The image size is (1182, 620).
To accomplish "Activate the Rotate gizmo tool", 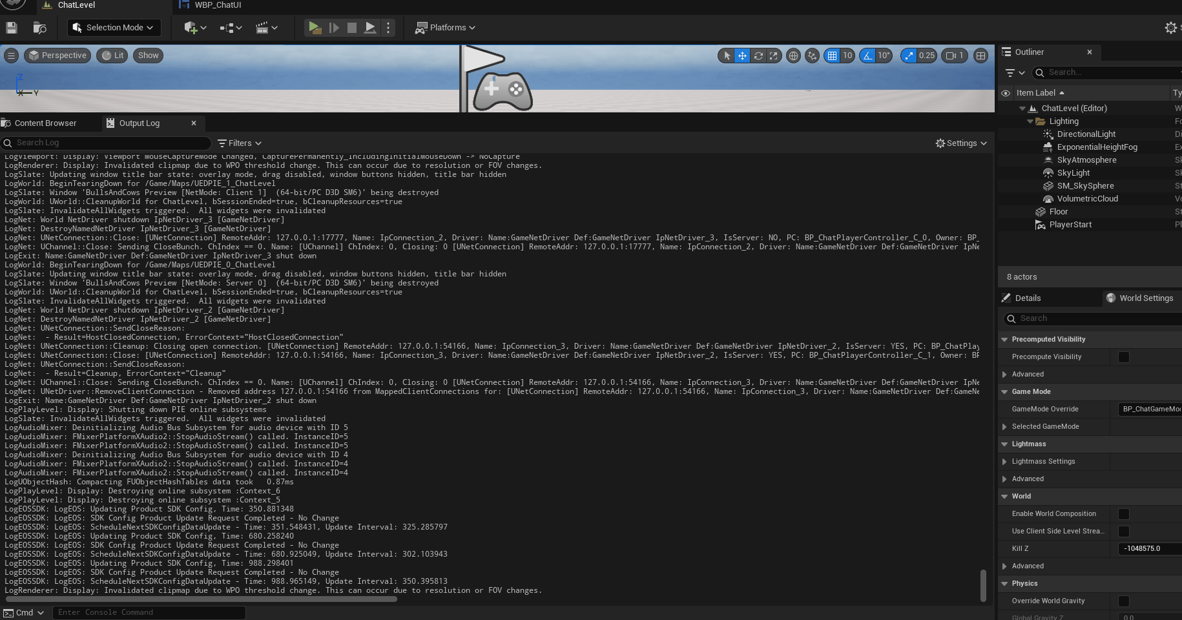I will click(758, 56).
